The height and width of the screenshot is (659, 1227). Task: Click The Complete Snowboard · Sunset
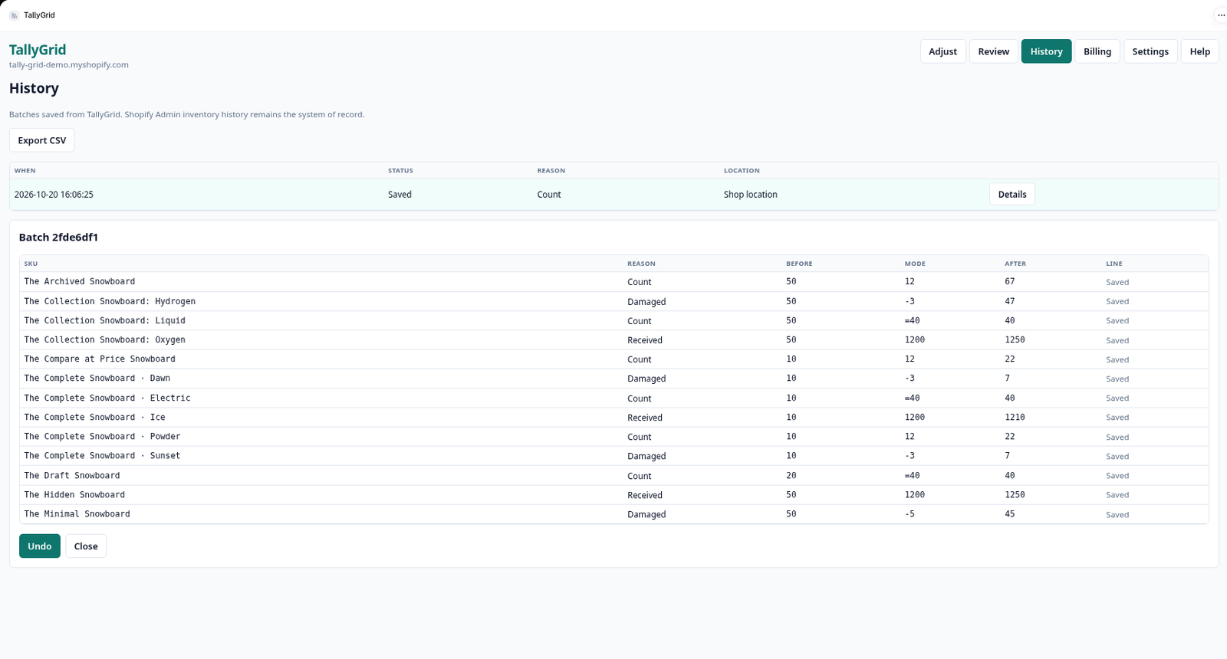pyautogui.click(x=102, y=456)
